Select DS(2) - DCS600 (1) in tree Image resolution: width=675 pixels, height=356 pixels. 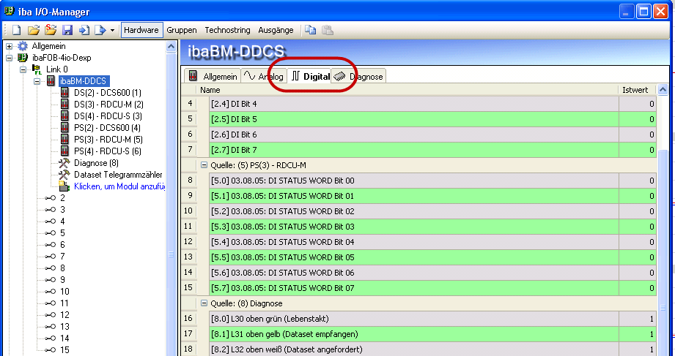[108, 92]
